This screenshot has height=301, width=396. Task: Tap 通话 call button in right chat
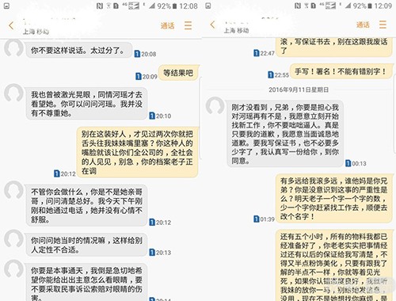pyautogui.click(x=363, y=25)
